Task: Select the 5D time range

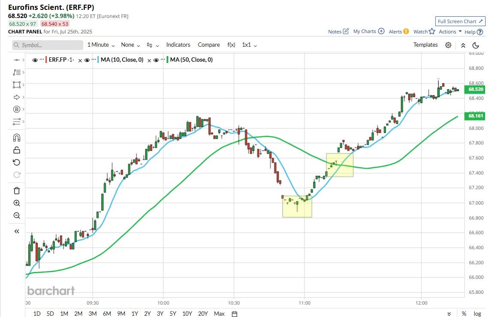Action: click(x=50, y=314)
